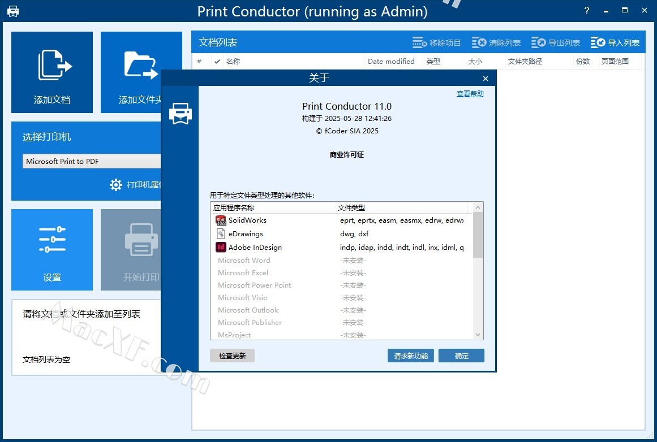Click the 商业许可证 license text
The height and width of the screenshot is (442, 657).
[x=346, y=155]
